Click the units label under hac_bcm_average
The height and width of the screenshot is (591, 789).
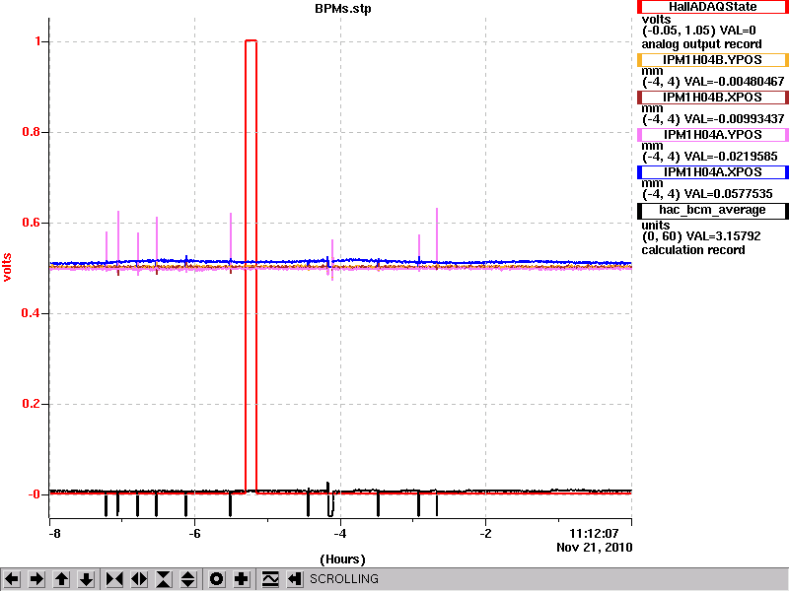(656, 226)
